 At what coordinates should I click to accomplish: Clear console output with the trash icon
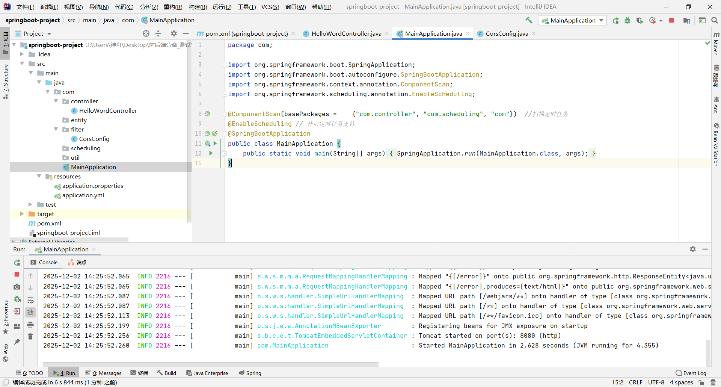click(x=30, y=337)
